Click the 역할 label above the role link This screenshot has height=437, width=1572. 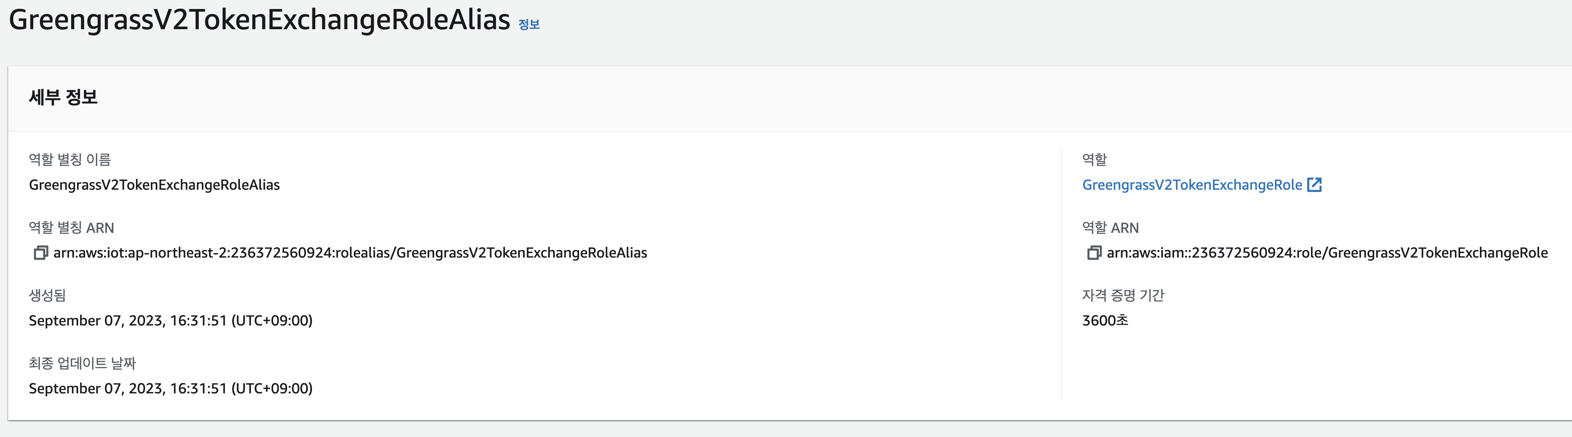1095,159
